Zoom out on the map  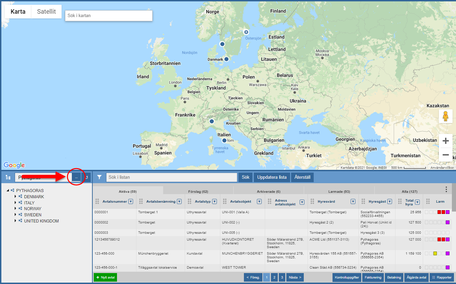click(445, 155)
